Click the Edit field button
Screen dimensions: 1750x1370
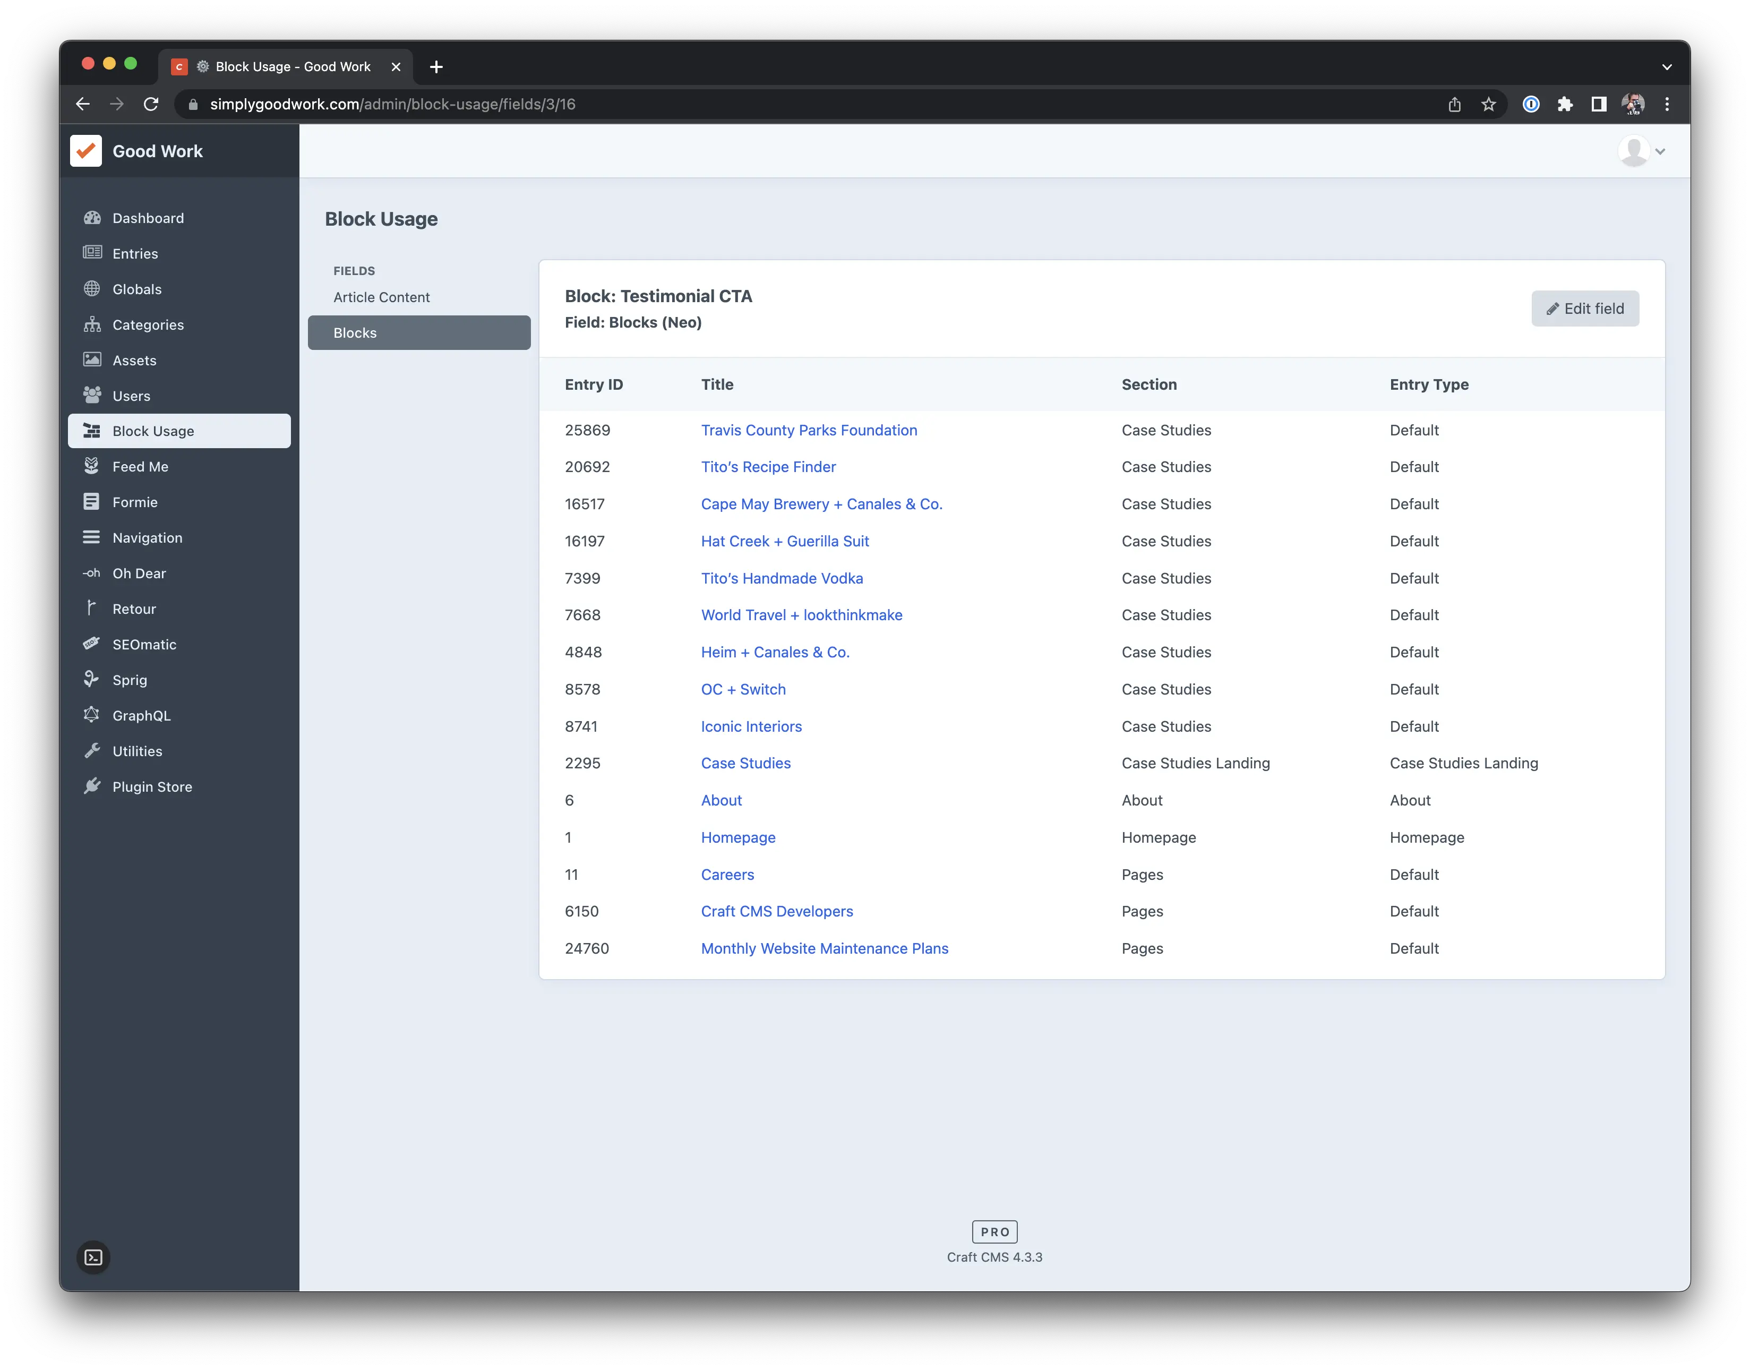(x=1585, y=309)
